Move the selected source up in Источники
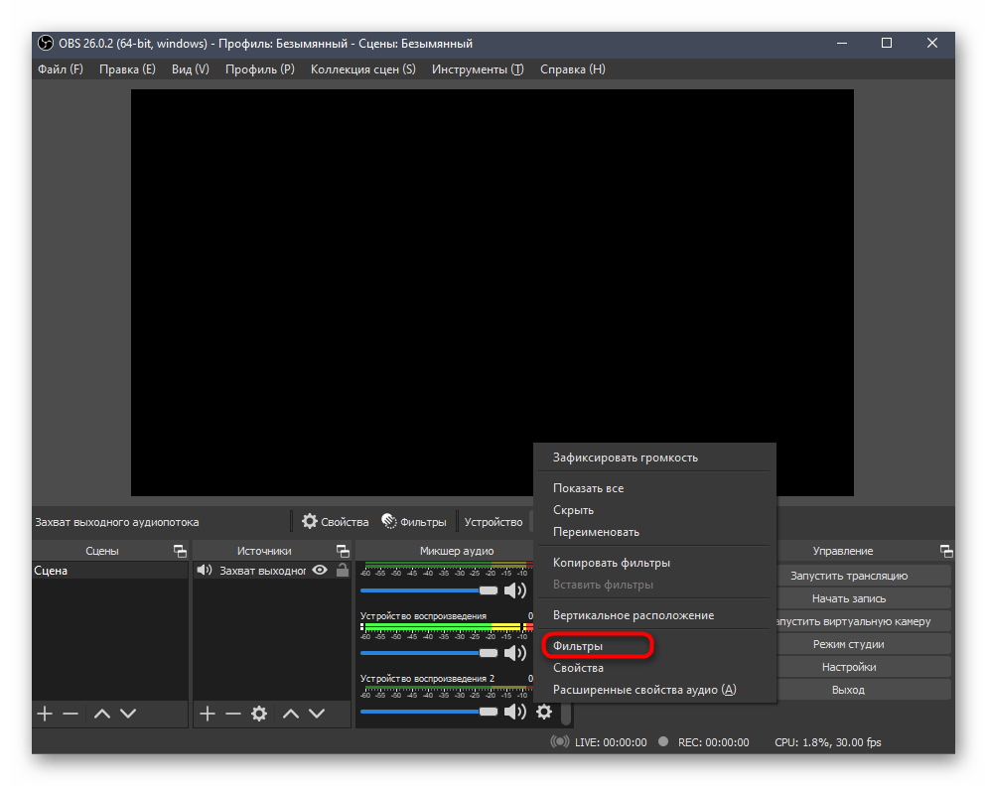The height and width of the screenshot is (786, 987). 291,714
